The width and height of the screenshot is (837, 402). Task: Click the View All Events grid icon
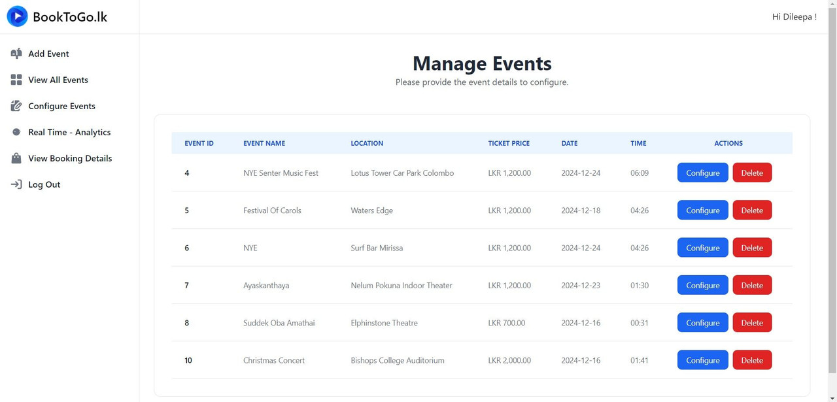coord(16,80)
